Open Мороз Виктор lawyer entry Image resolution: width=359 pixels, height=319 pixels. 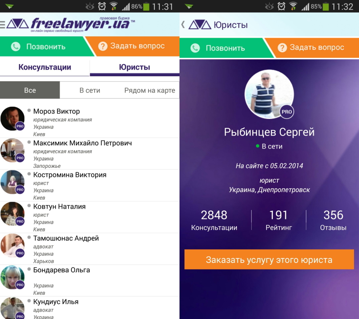90,122
